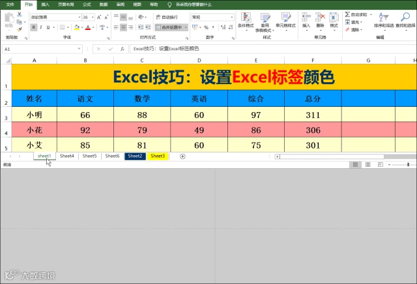Image resolution: width=417 pixels, height=284 pixels.
Task: Apply the red font color A
Action: [x=88, y=27]
